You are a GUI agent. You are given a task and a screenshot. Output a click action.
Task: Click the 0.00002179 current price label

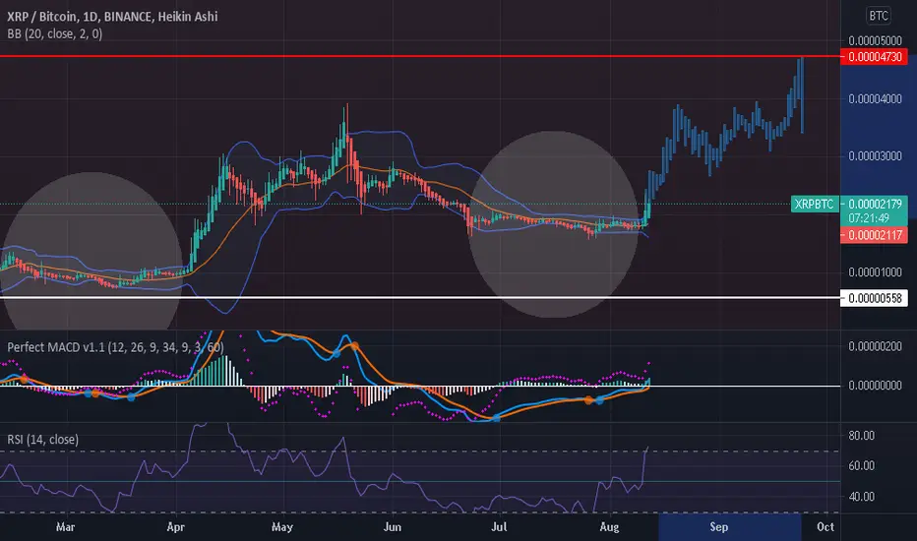click(875, 205)
